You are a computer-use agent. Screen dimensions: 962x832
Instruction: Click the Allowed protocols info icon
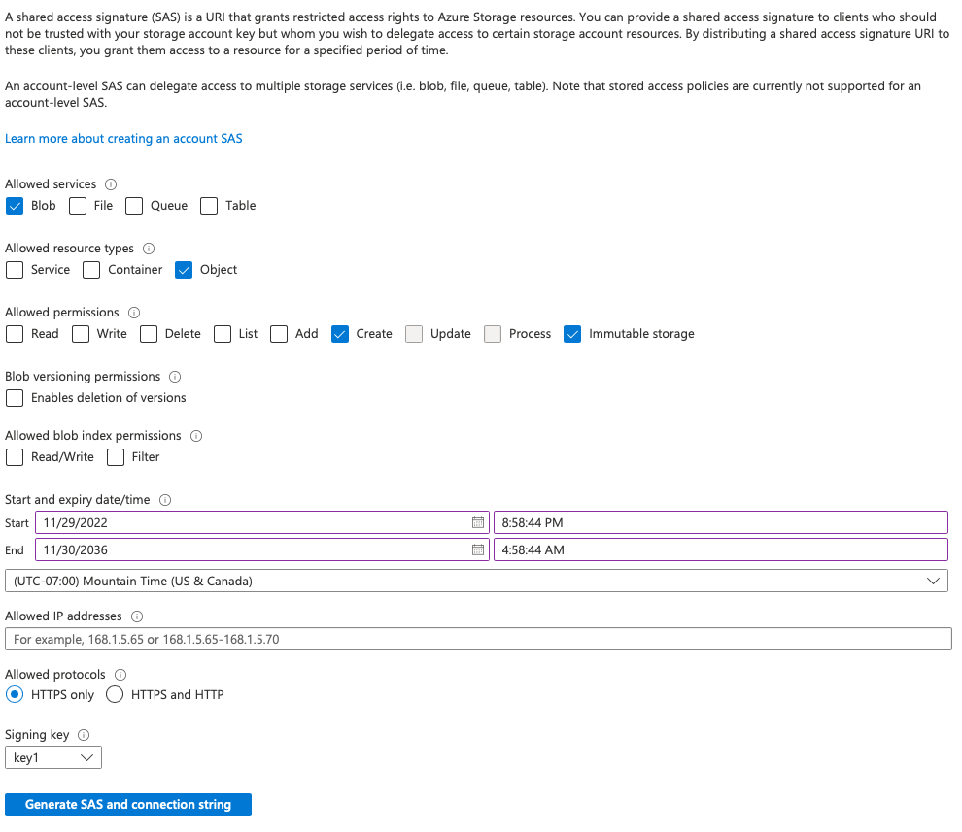(x=120, y=674)
